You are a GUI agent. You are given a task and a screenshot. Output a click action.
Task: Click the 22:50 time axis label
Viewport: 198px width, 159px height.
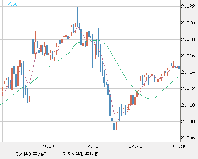(91, 146)
